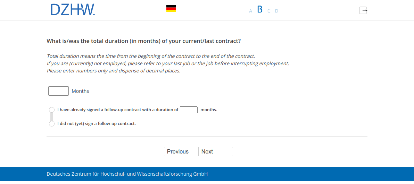Image resolution: width=414 pixels, height=184 pixels.
Task: Choose "did not (yet) sign" radio option
Action: pos(52,124)
